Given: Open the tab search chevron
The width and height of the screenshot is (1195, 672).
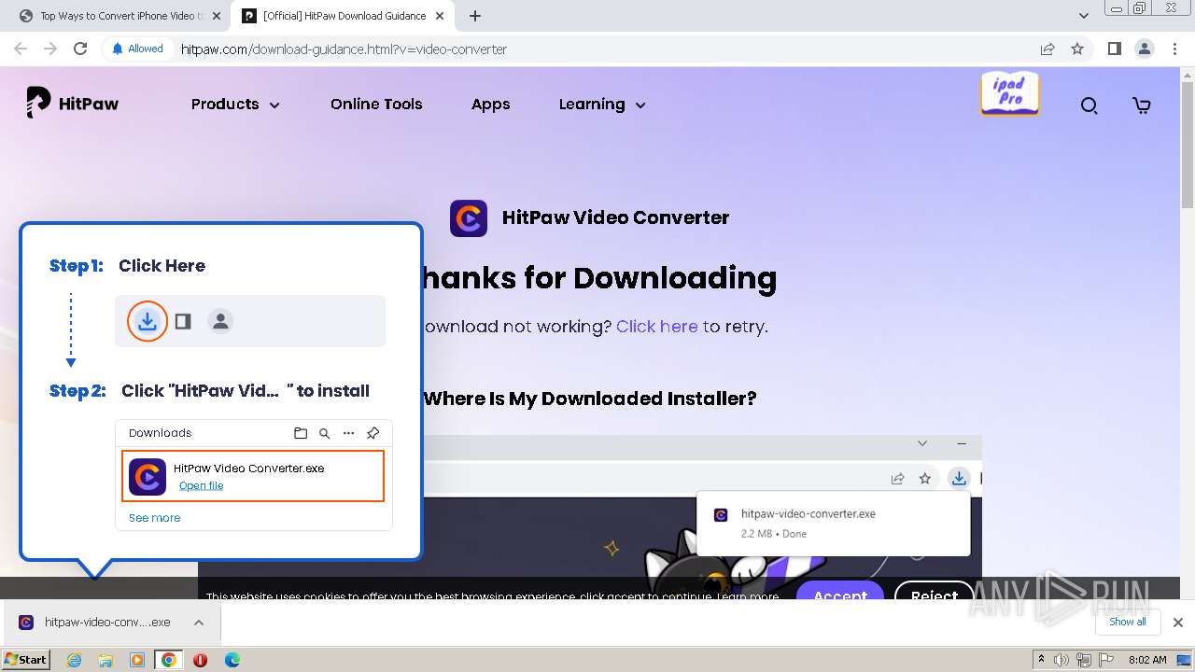Looking at the screenshot, I should 1083,16.
